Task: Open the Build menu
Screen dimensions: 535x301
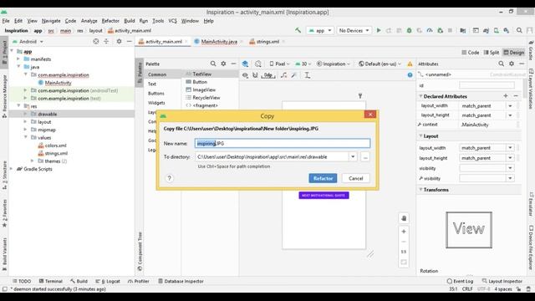Action: (130, 21)
